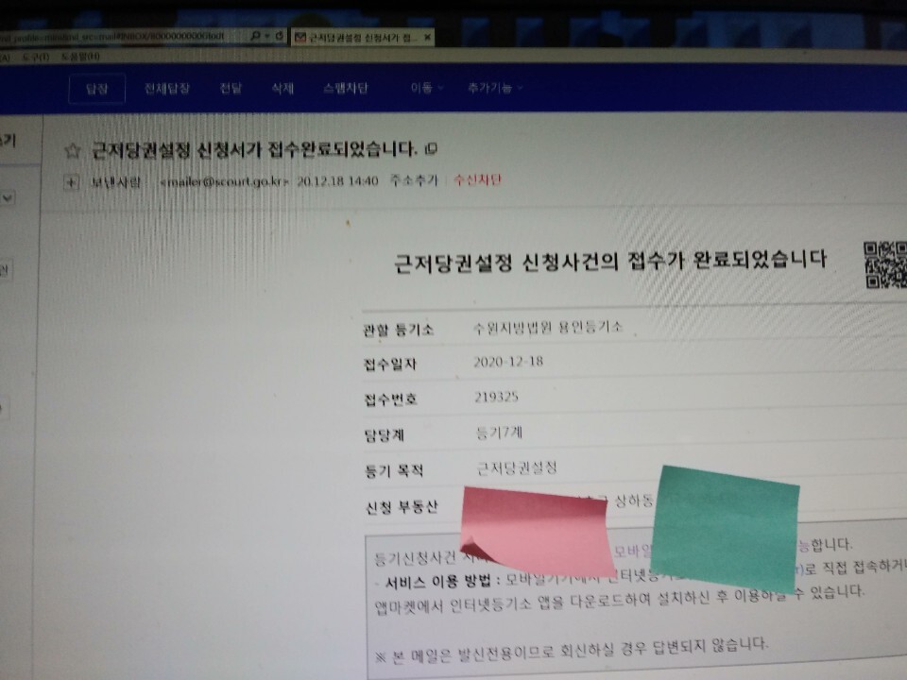Select receipt date 2020-12-18
Screen dimensions: 907x680
pyautogui.click(x=508, y=362)
